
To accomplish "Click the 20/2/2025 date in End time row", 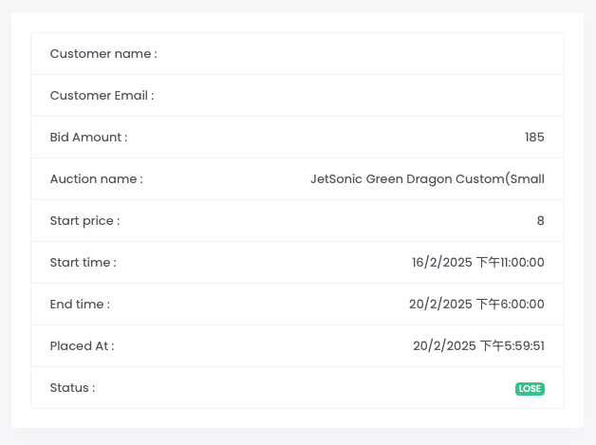I will pyautogui.click(x=440, y=305).
